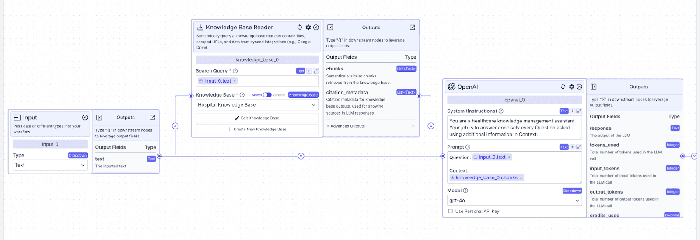Viewport: 700px width, 240px height.
Task: Click the Prompt text area
Action: pos(514,167)
